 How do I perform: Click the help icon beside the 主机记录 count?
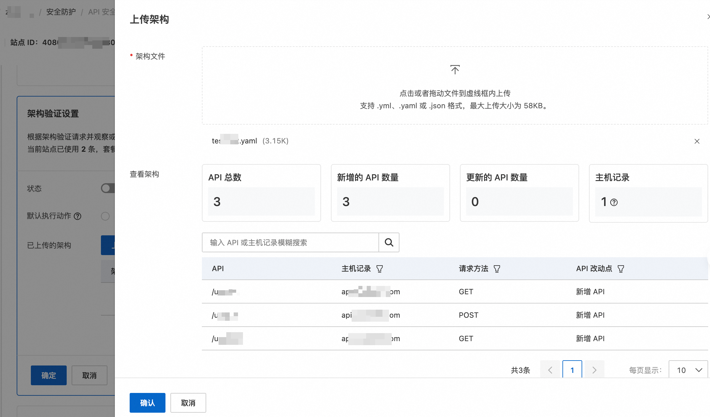(614, 202)
